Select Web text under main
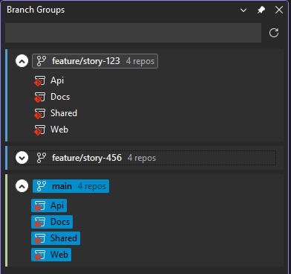The image size is (291, 274). tap(59, 255)
